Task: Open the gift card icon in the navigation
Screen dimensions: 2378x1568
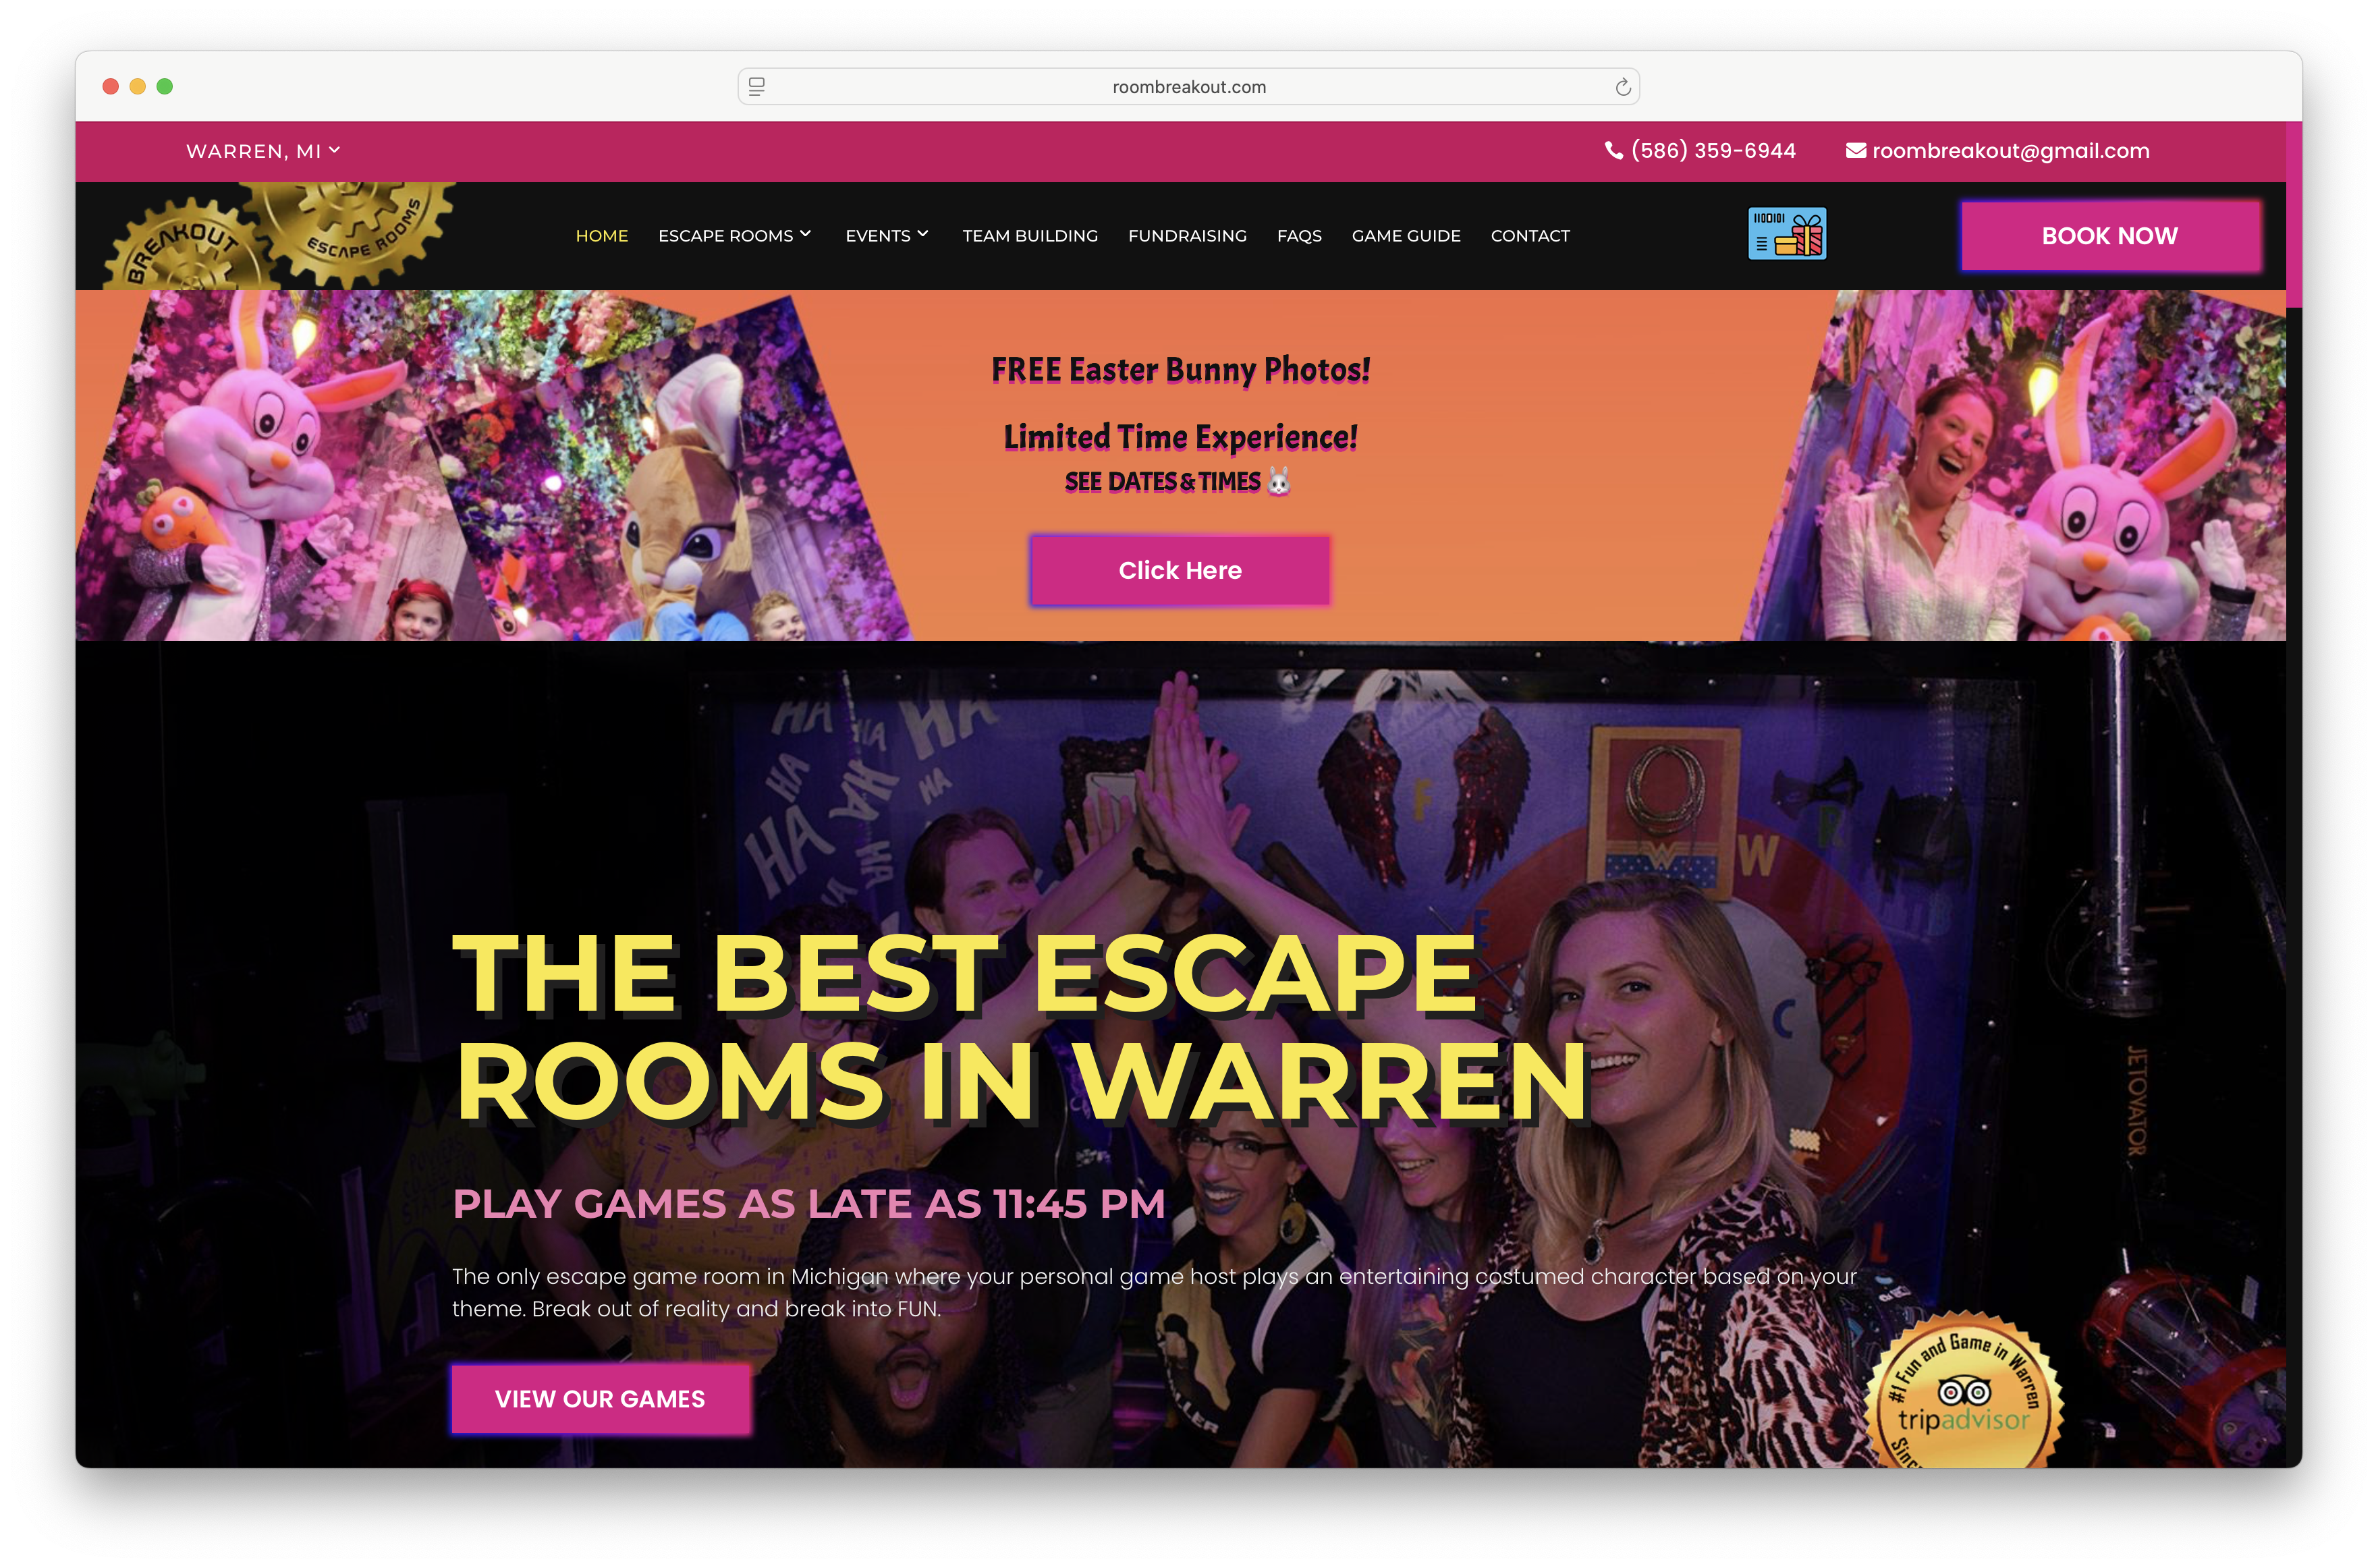Action: coord(1787,234)
